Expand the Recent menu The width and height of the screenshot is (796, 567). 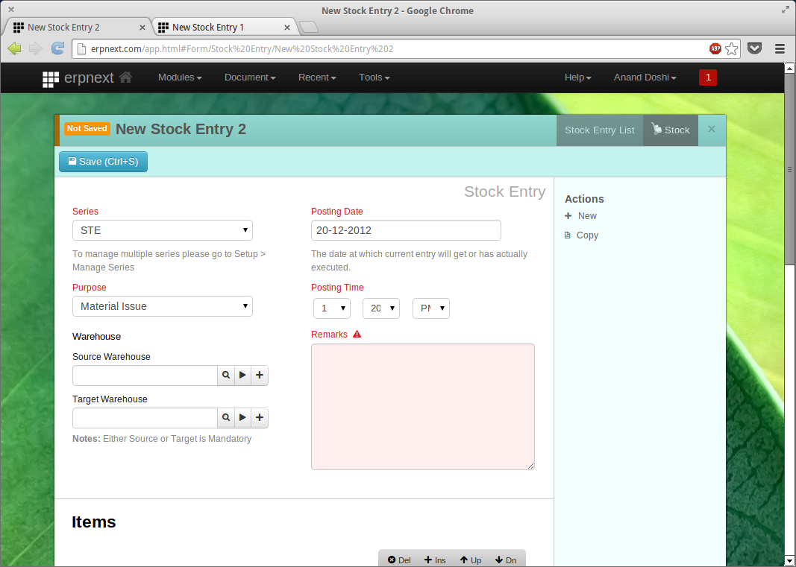tap(317, 77)
